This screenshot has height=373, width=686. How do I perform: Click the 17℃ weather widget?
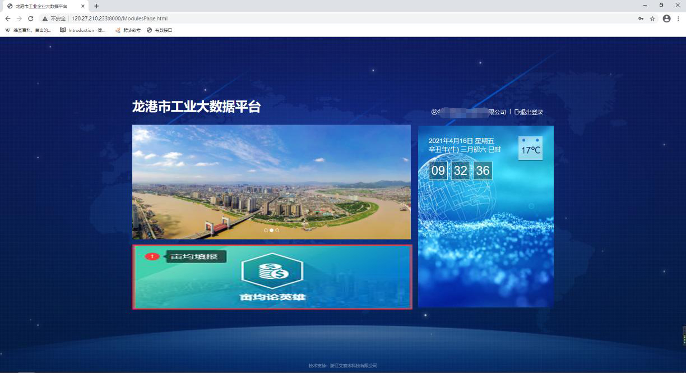click(530, 148)
